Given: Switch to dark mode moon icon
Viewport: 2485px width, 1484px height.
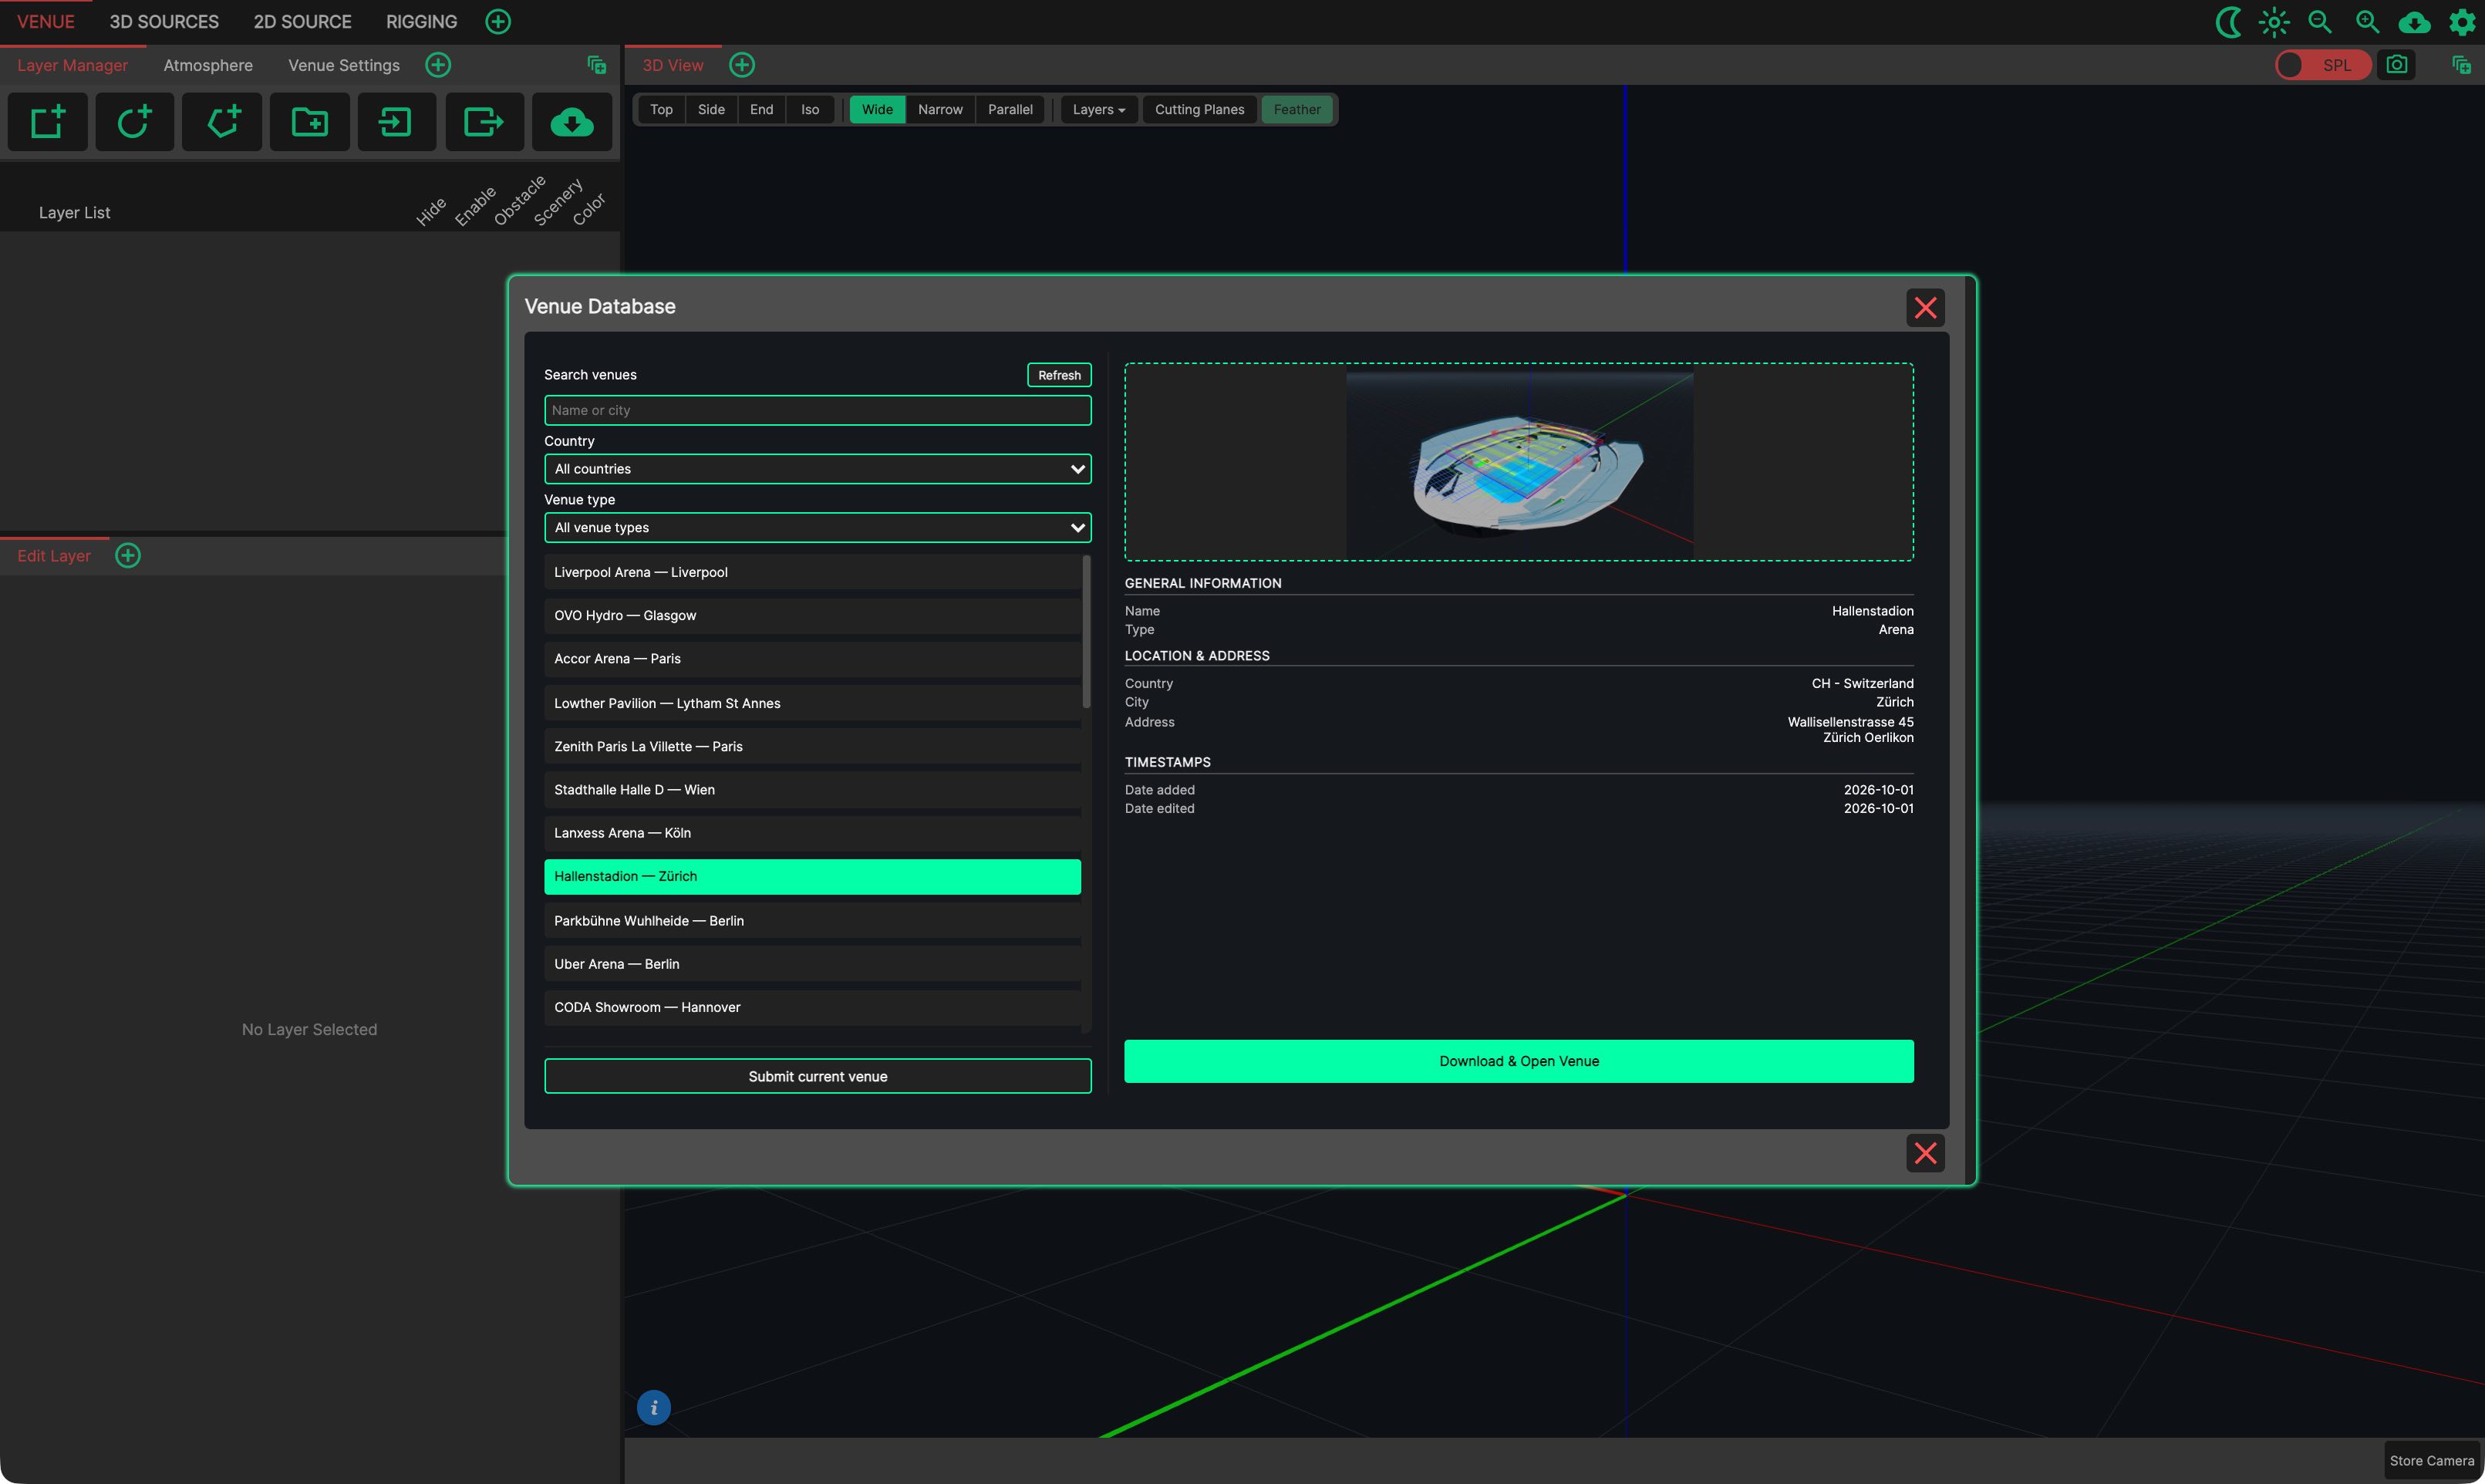Looking at the screenshot, I should [2229, 22].
